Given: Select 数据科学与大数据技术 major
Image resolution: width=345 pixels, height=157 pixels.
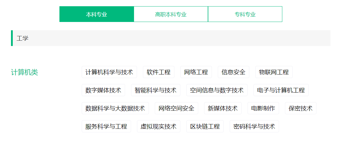Looking at the screenshot, I should [x=115, y=108].
